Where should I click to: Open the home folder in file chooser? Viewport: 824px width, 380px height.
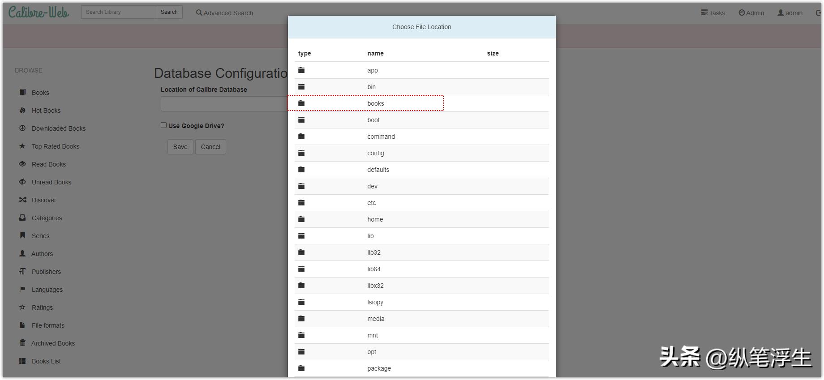click(375, 219)
